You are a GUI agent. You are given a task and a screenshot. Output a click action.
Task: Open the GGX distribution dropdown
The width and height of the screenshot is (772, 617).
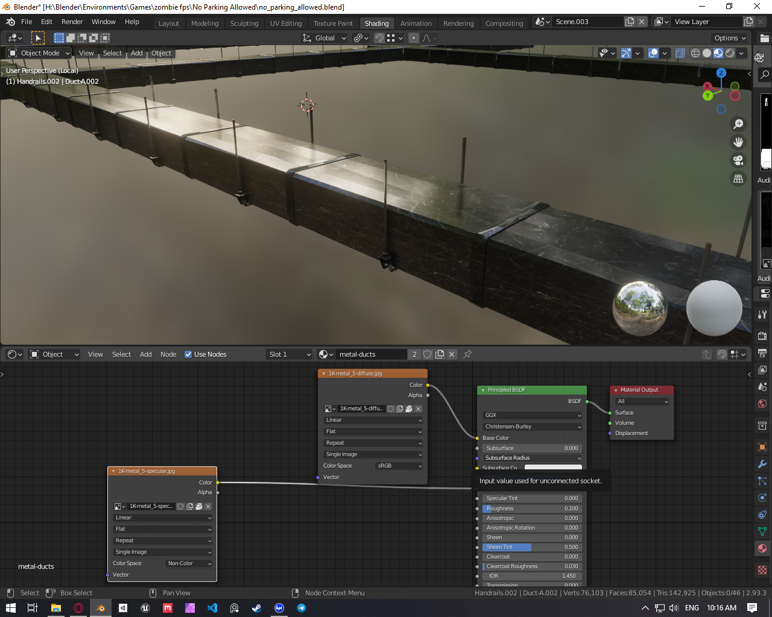coord(533,415)
